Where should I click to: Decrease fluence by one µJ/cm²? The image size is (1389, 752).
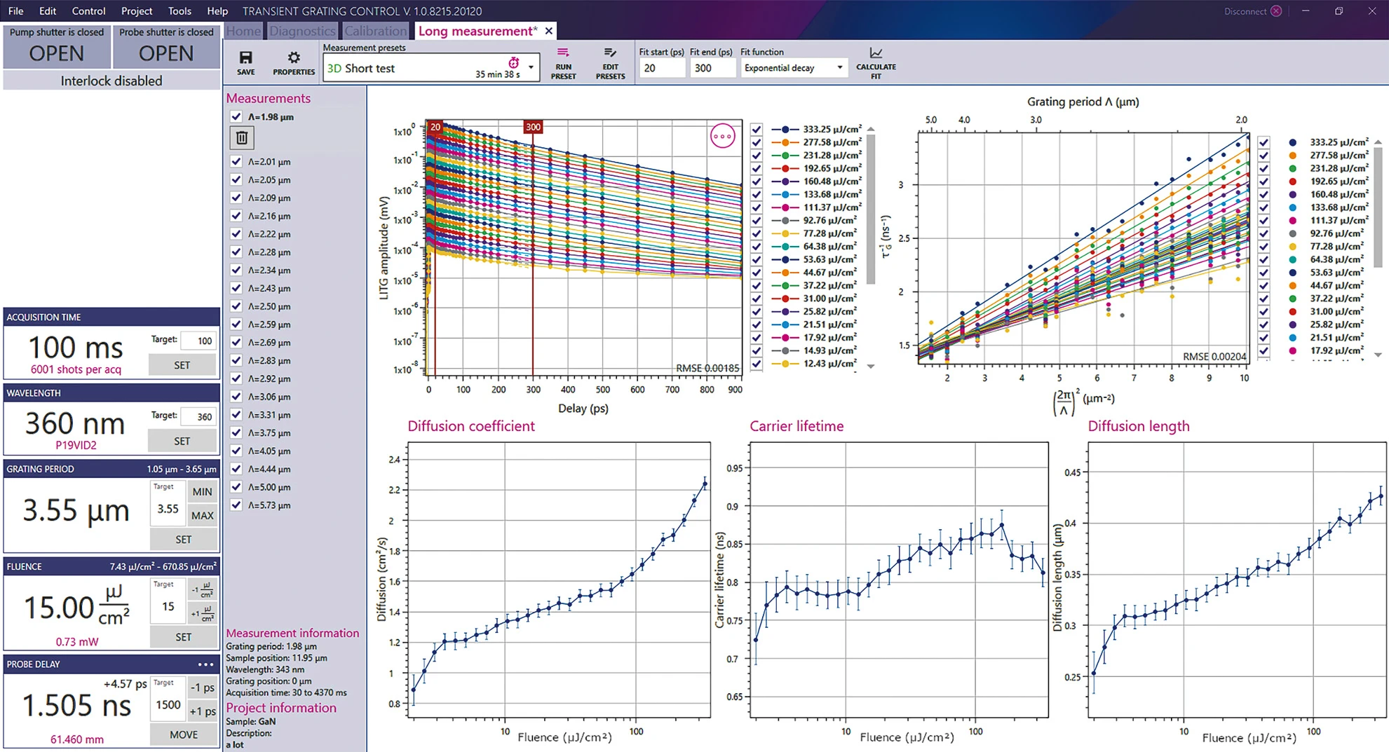[x=203, y=589]
